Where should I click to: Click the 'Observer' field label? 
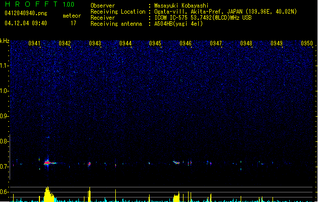(x=103, y=6)
